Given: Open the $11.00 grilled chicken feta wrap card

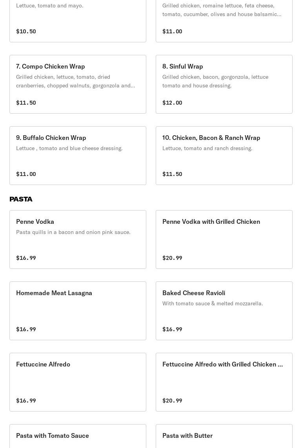Looking at the screenshot, I should click(x=224, y=21).
